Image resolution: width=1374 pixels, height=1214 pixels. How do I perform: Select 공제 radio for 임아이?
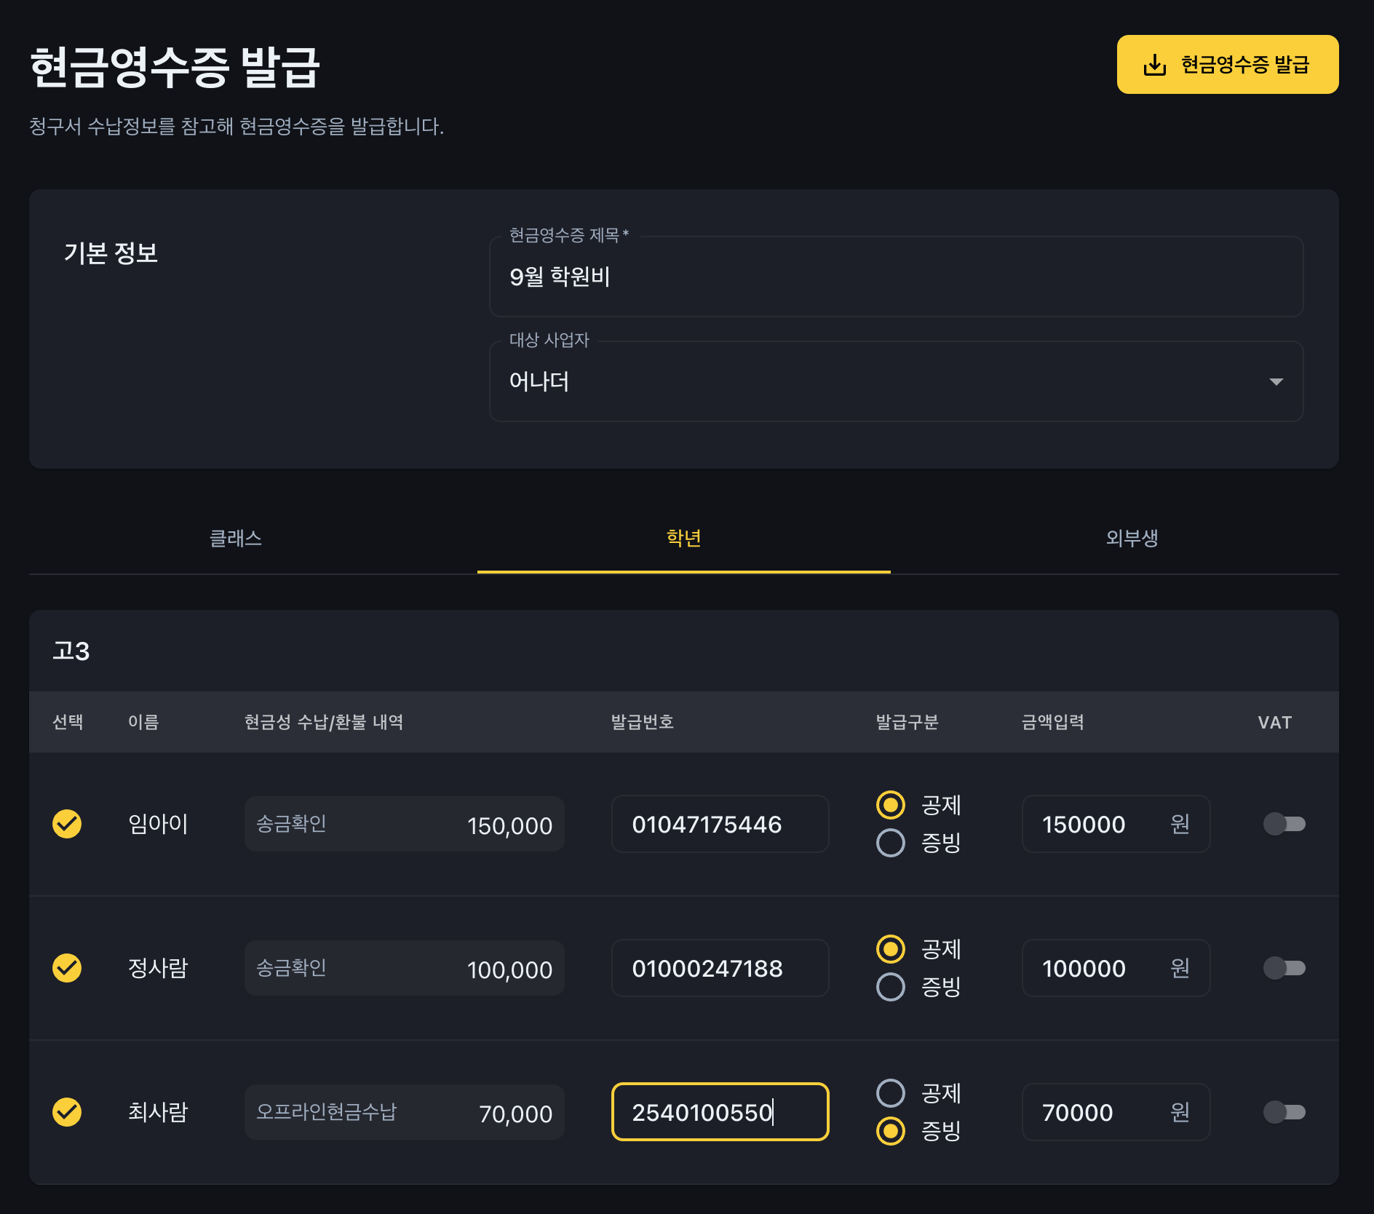pyautogui.click(x=891, y=805)
